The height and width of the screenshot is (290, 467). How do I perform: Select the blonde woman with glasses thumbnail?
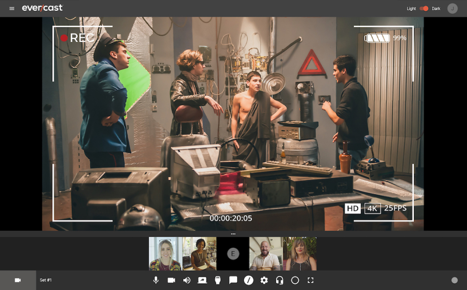click(165, 254)
